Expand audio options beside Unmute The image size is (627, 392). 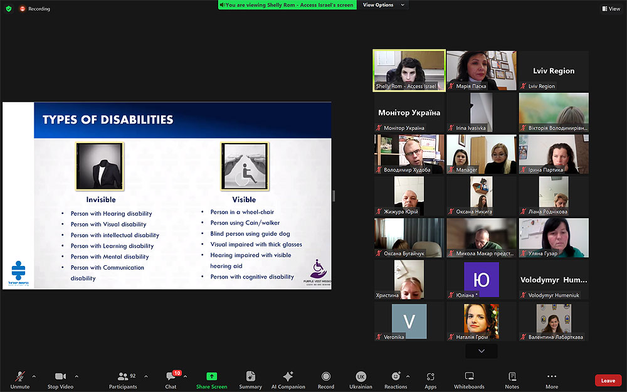(x=34, y=376)
